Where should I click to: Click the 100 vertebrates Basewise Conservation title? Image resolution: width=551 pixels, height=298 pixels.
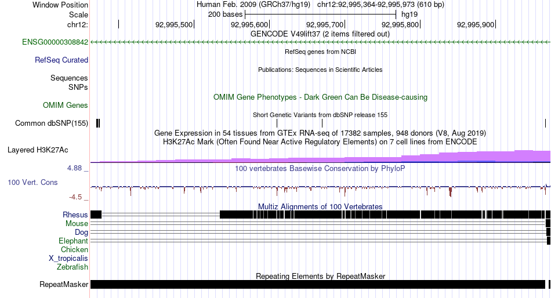click(x=320, y=168)
